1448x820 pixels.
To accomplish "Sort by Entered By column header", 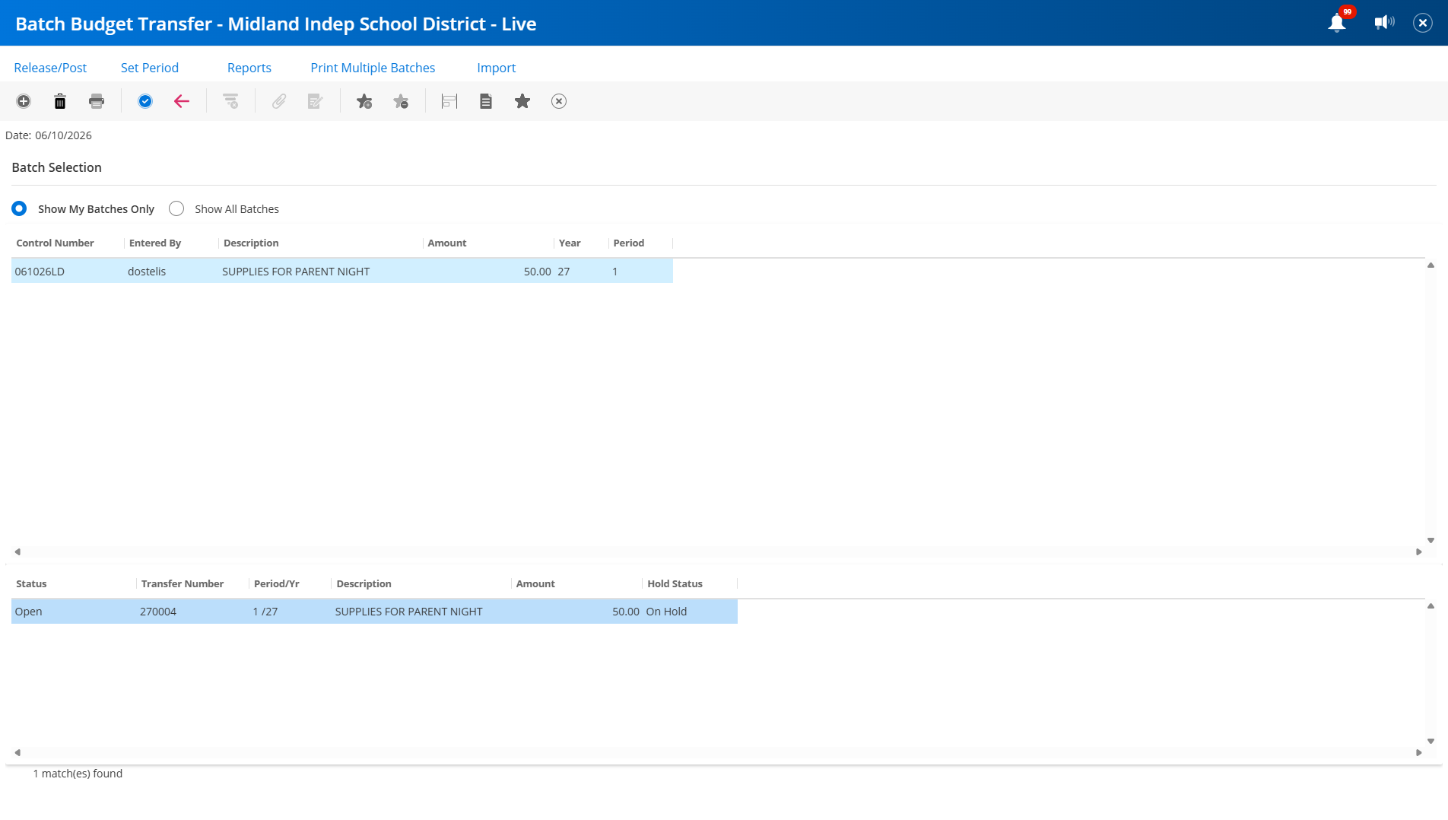I will pyautogui.click(x=155, y=243).
